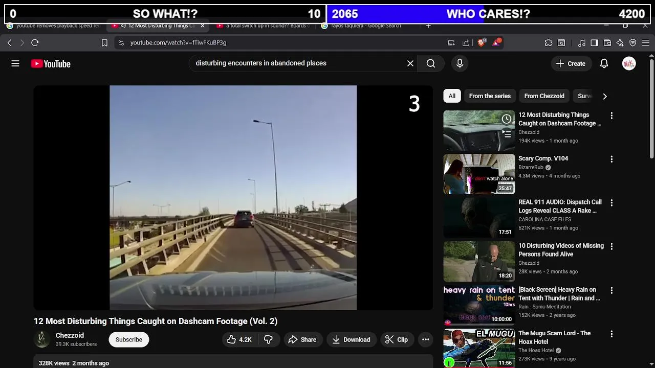The image size is (655, 368).
Task: Open options for 12 Most Disturbing Things suggestion
Action: coord(612,116)
